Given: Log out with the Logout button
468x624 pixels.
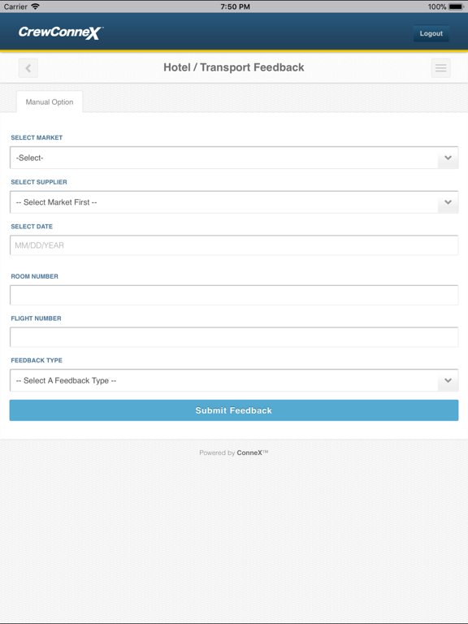Looking at the screenshot, I should click(x=431, y=33).
